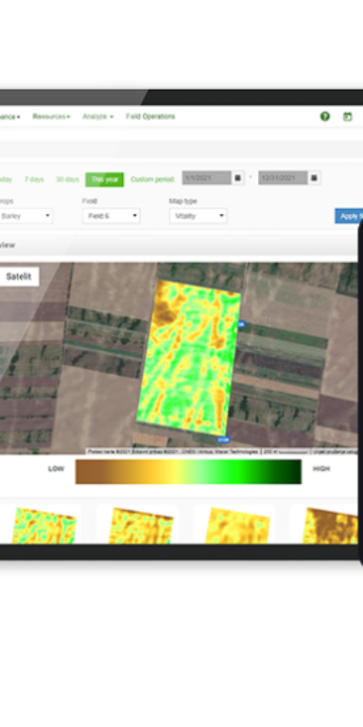Click the blue marker at field's right edge
The image size is (363, 727).
pyautogui.click(x=241, y=325)
